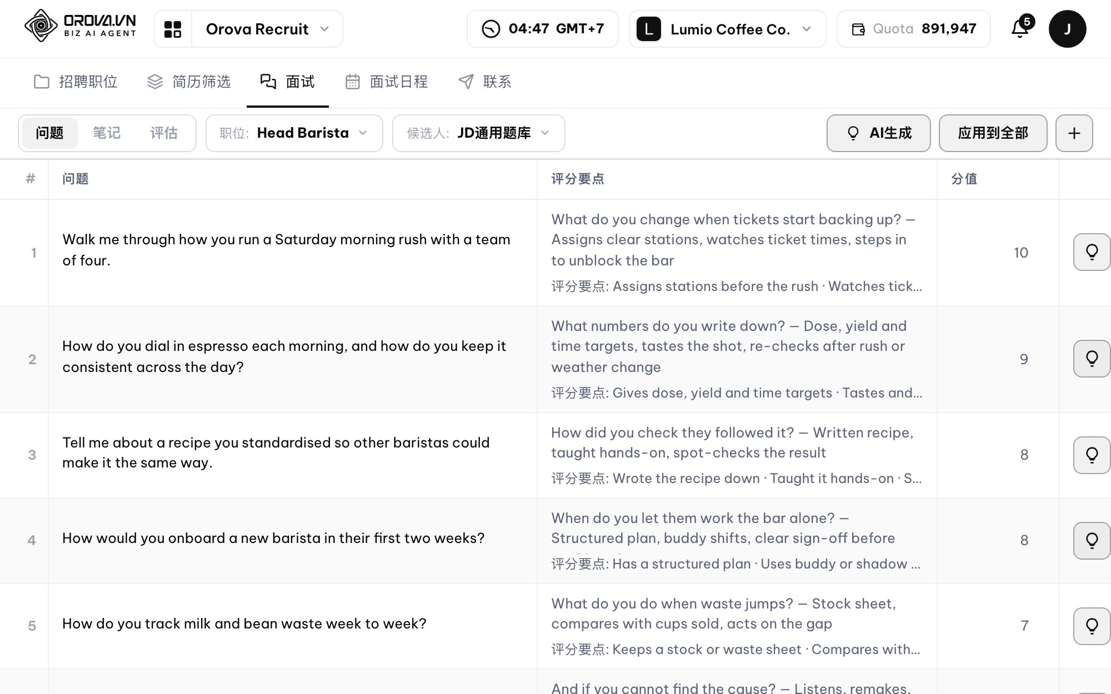The height and width of the screenshot is (694, 1111).
Task: Click lightbulb icon for standardised recipe row
Action: pyautogui.click(x=1092, y=455)
